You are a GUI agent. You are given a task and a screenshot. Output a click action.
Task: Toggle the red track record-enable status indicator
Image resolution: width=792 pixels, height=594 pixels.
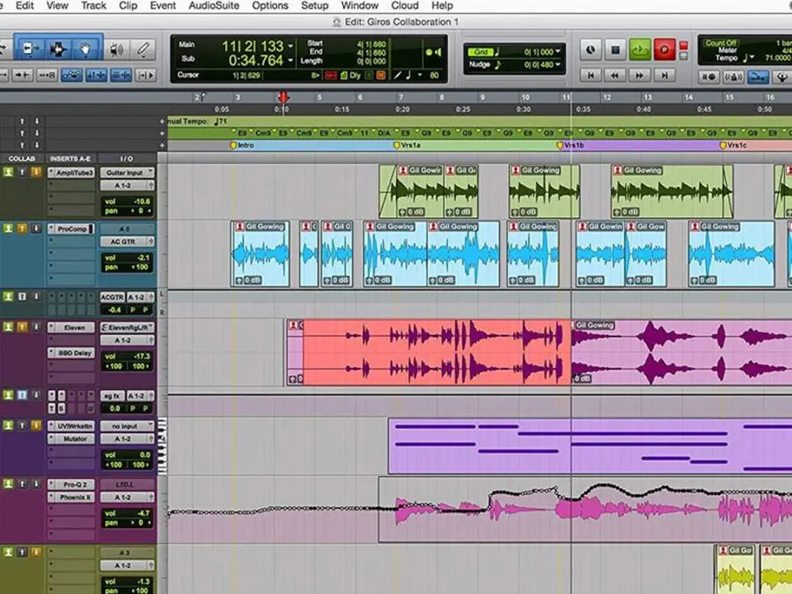(x=683, y=45)
